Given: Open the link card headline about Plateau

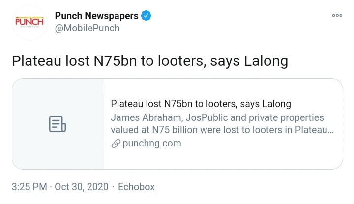Looking at the screenshot, I should click(201, 104).
